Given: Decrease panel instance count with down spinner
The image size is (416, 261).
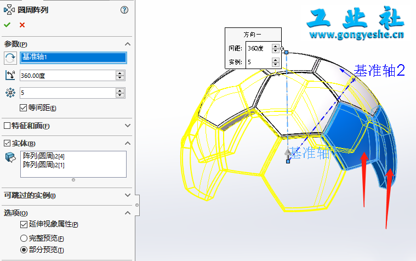Looking at the screenshot, I should tap(120, 95).
